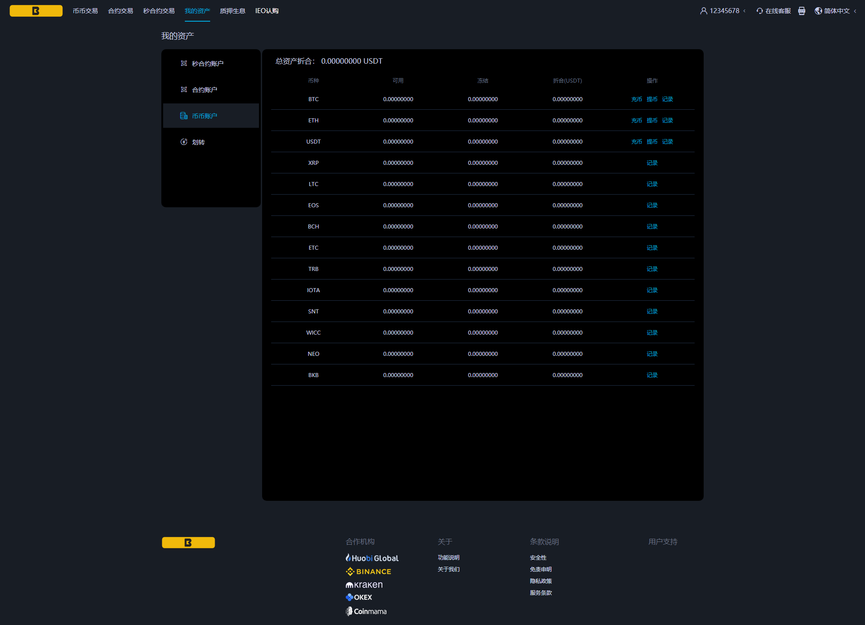Click 记录 in the BTC row
This screenshot has width=865, height=625.
click(x=668, y=99)
